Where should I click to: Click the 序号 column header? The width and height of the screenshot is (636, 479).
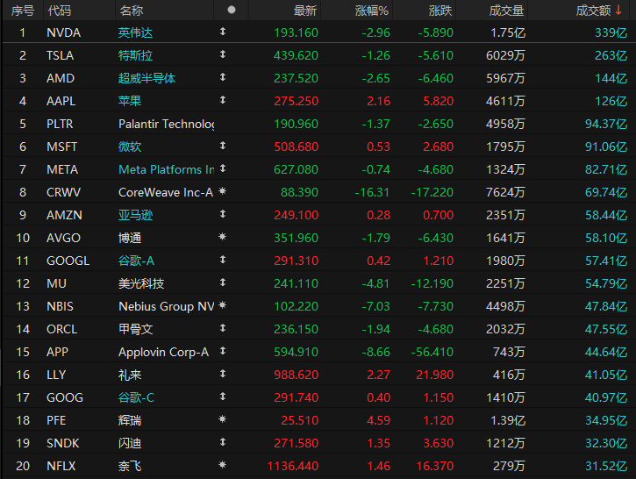coord(23,11)
